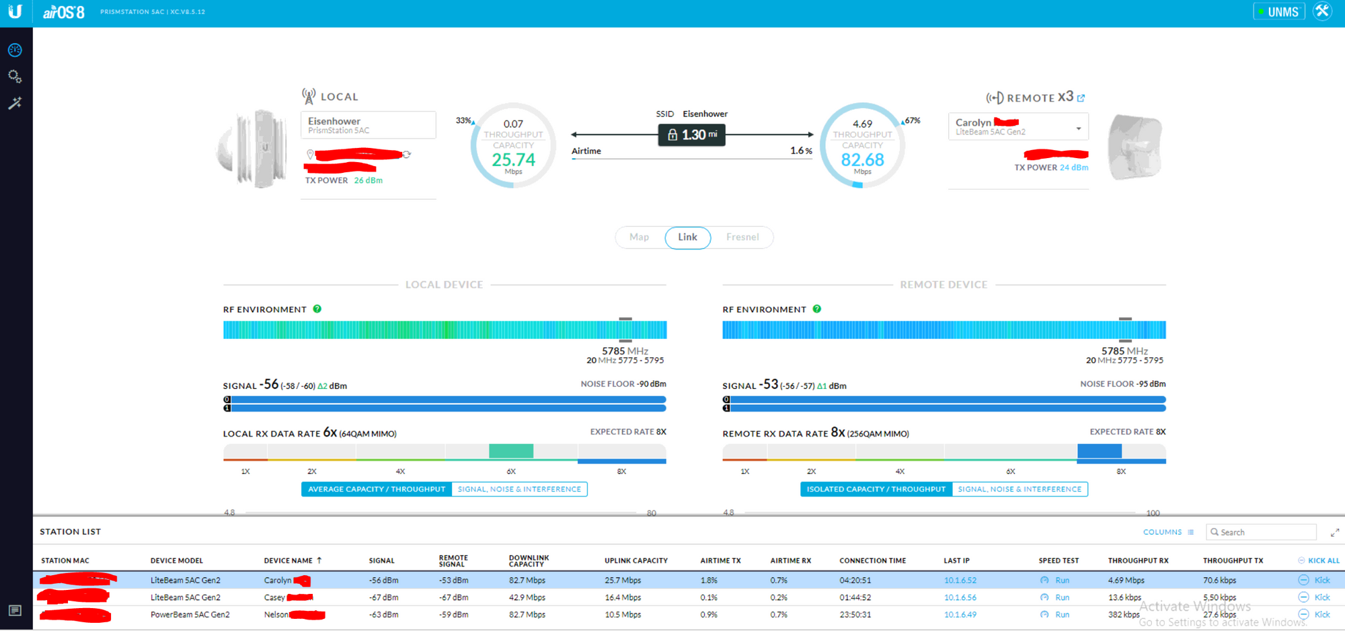Open the dashboard icon in left sidebar
1345x633 pixels.
pos(15,50)
